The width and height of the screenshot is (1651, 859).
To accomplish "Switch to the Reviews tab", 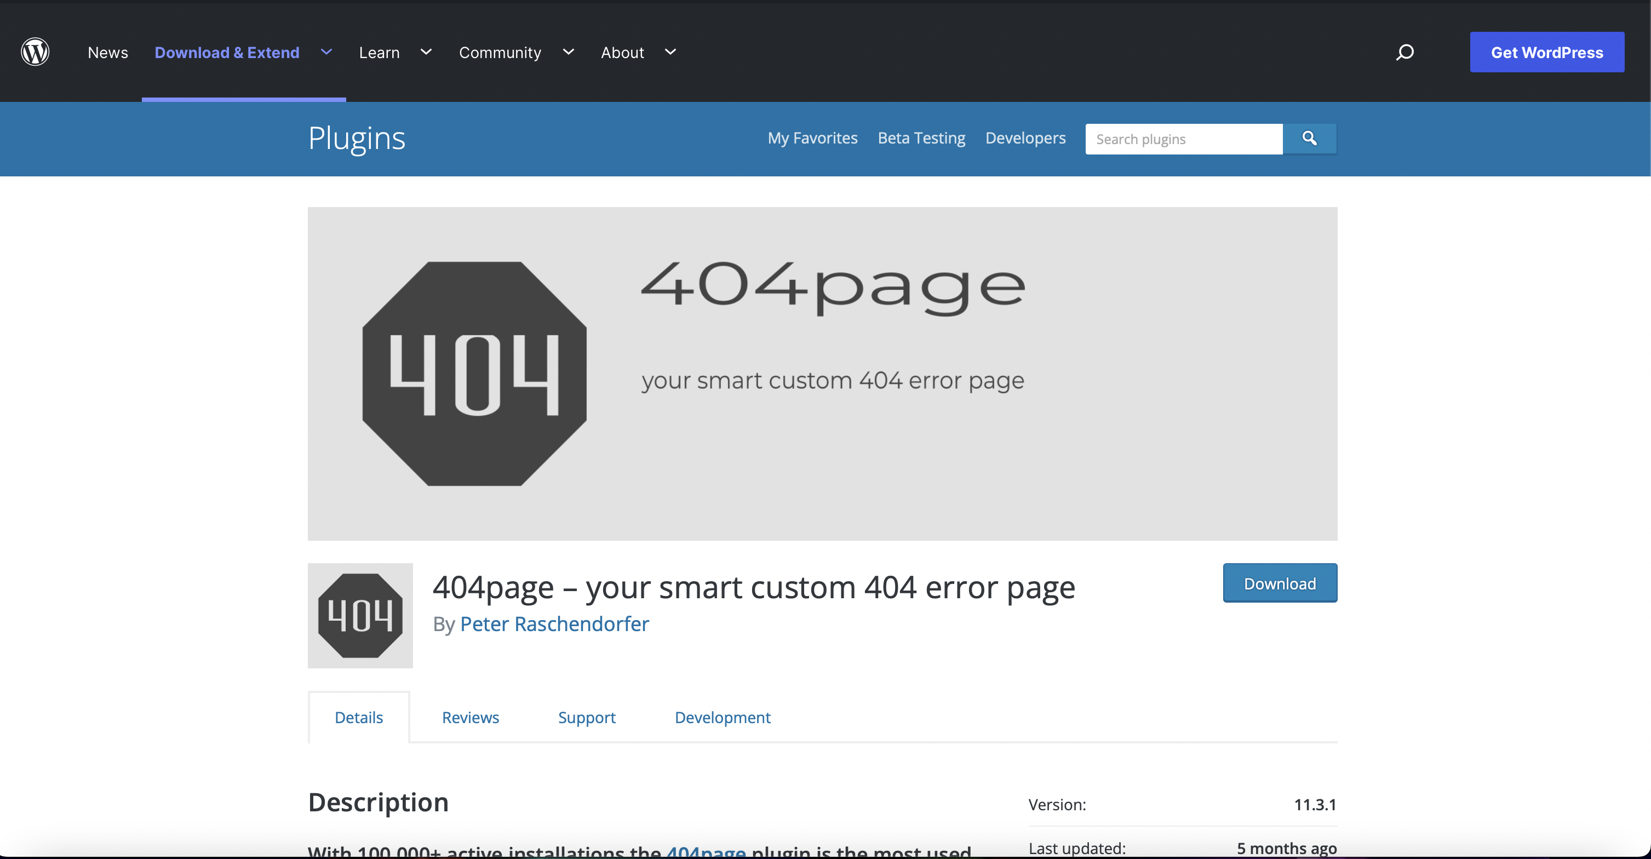I will pos(471,717).
